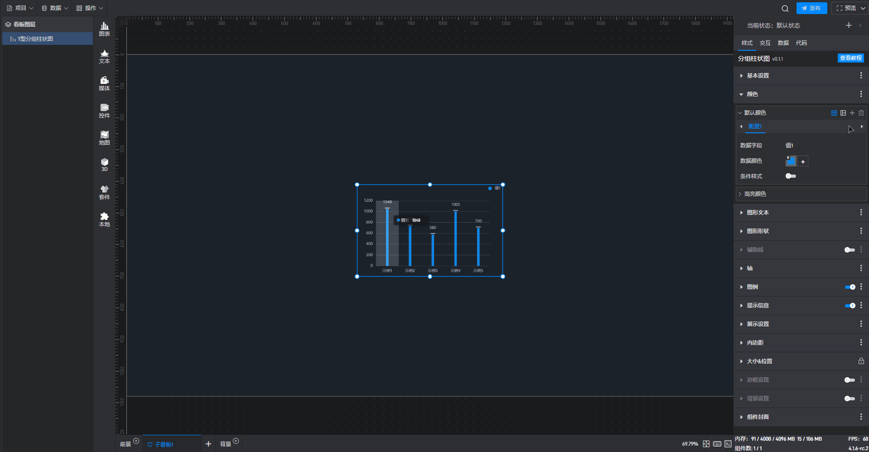Expand the 高亮颜色 highlight color section
This screenshot has width=869, height=452.
pyautogui.click(x=755, y=194)
